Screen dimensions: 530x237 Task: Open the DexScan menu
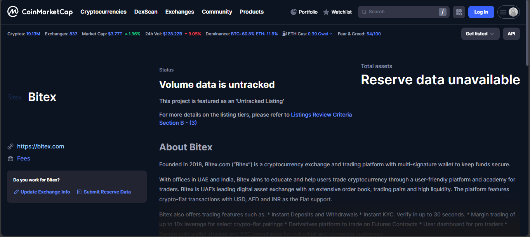click(146, 12)
